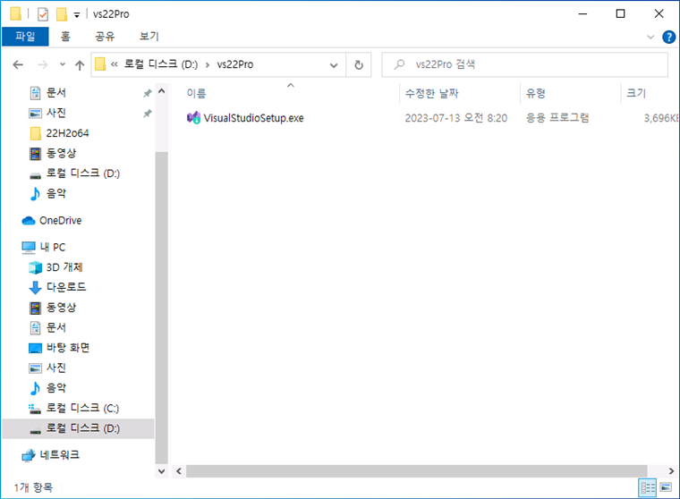This screenshot has width=680, height=499.
Task: Go forward with the right arrow
Action: tap(43, 65)
